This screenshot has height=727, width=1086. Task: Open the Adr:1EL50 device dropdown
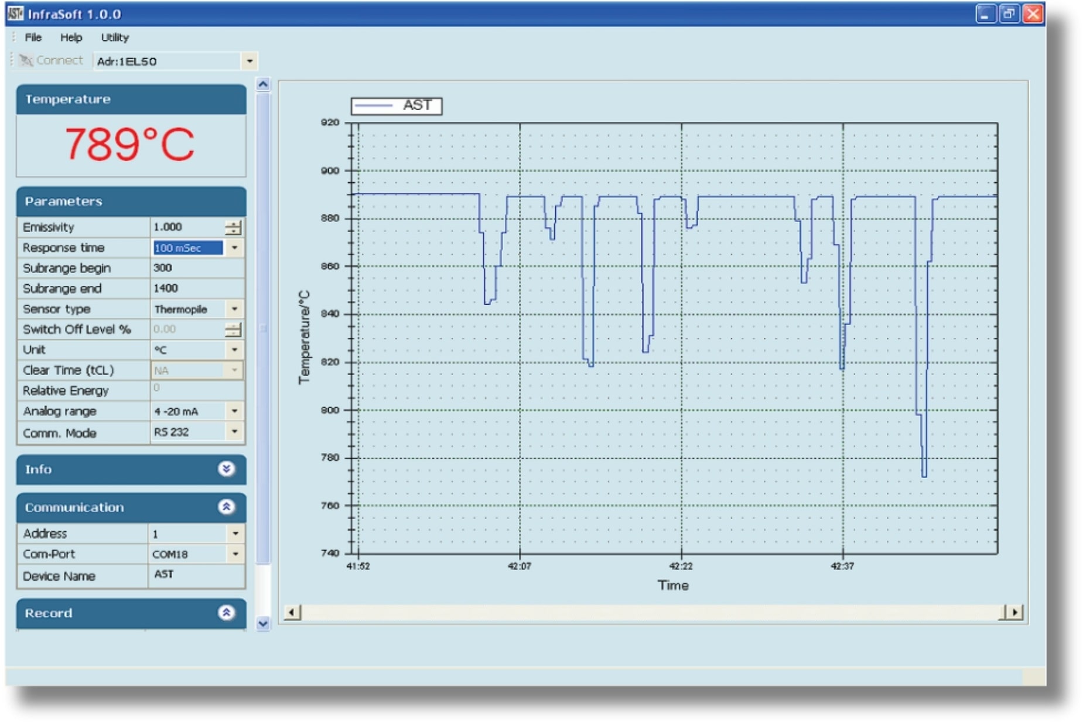(x=250, y=61)
